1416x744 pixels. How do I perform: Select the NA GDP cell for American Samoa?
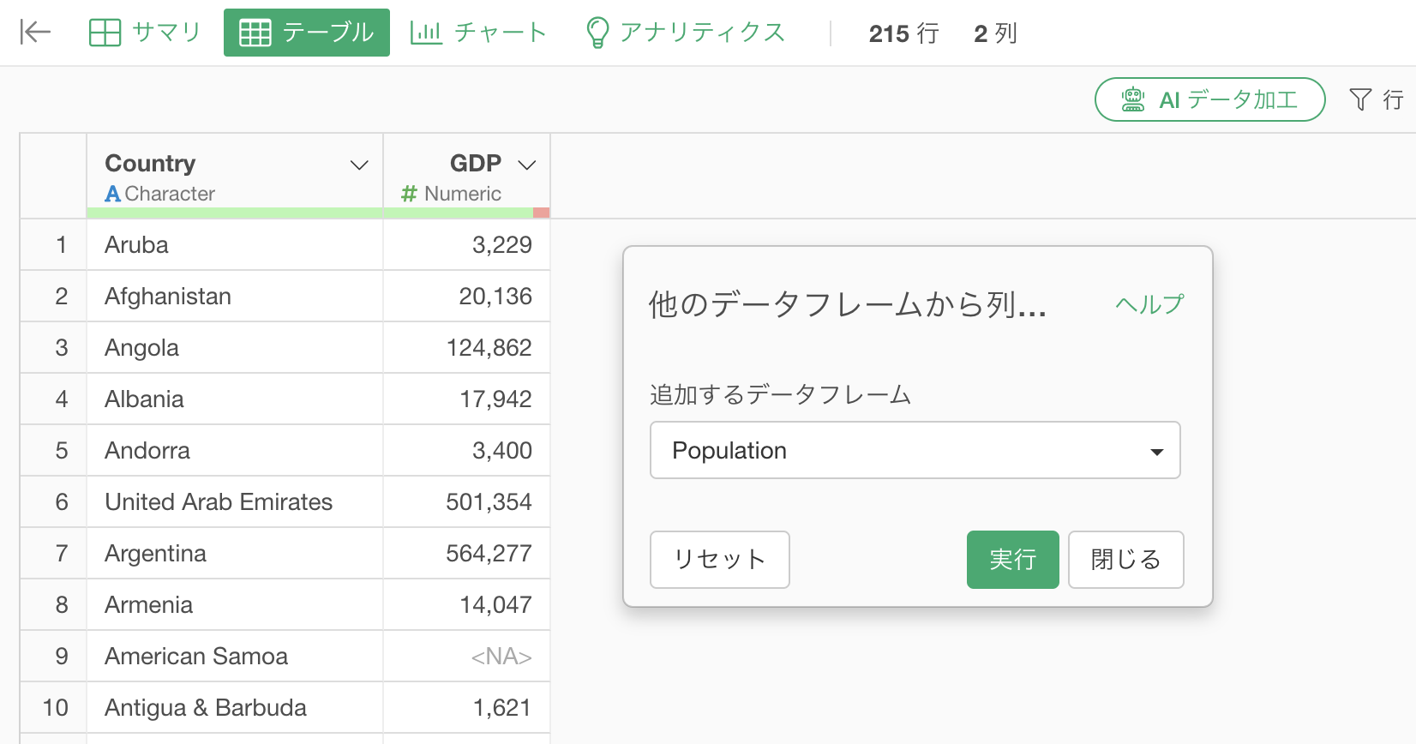(x=501, y=657)
